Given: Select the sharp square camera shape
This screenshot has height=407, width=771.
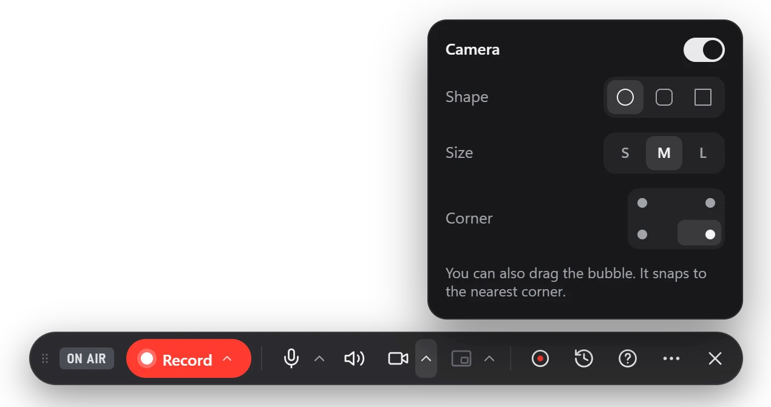Looking at the screenshot, I should tap(703, 97).
